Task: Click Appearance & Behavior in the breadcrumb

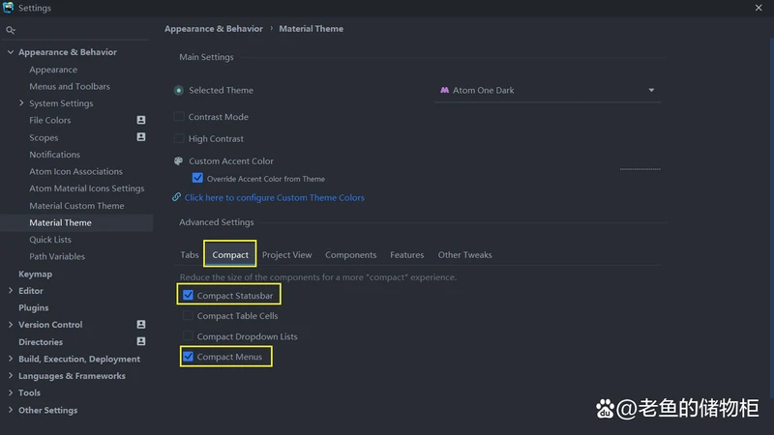Action: tap(214, 29)
